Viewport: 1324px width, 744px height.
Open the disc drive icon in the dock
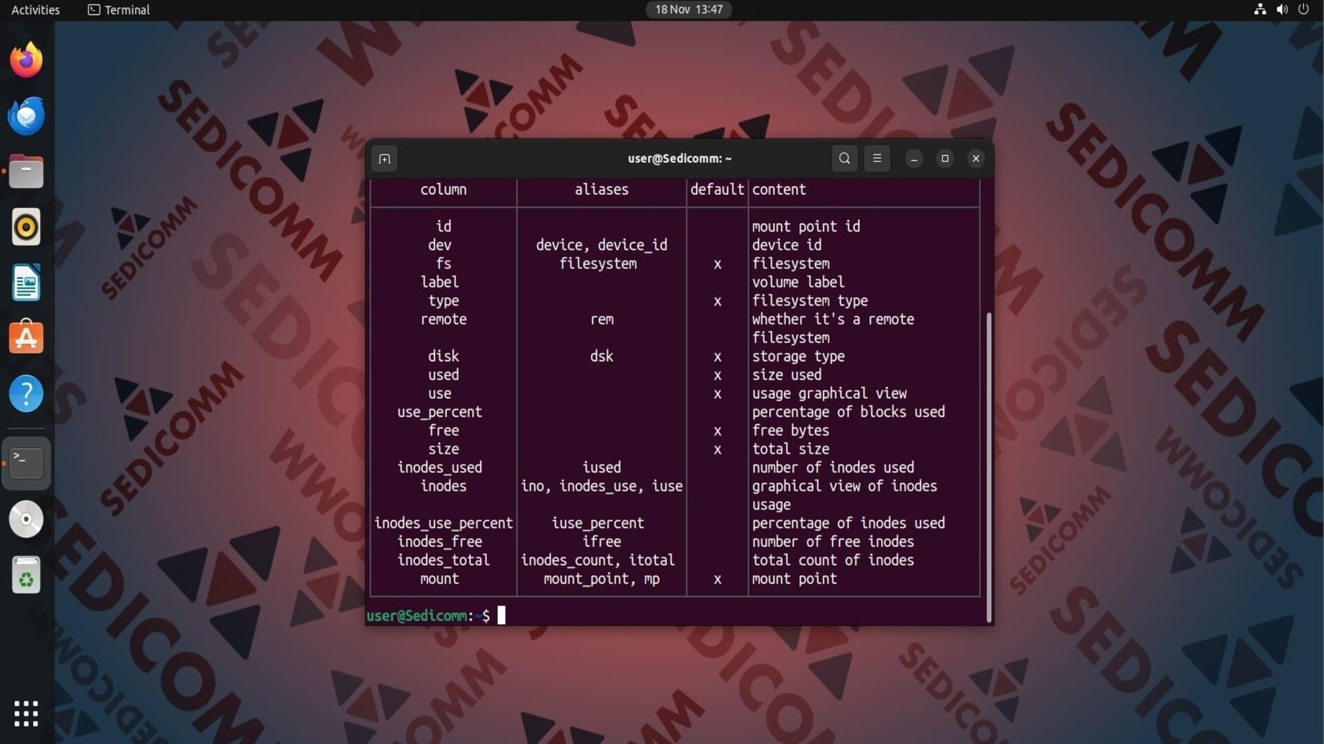[26, 519]
